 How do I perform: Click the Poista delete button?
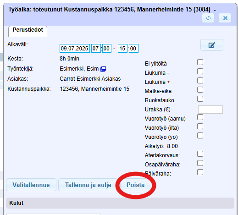[136, 185]
